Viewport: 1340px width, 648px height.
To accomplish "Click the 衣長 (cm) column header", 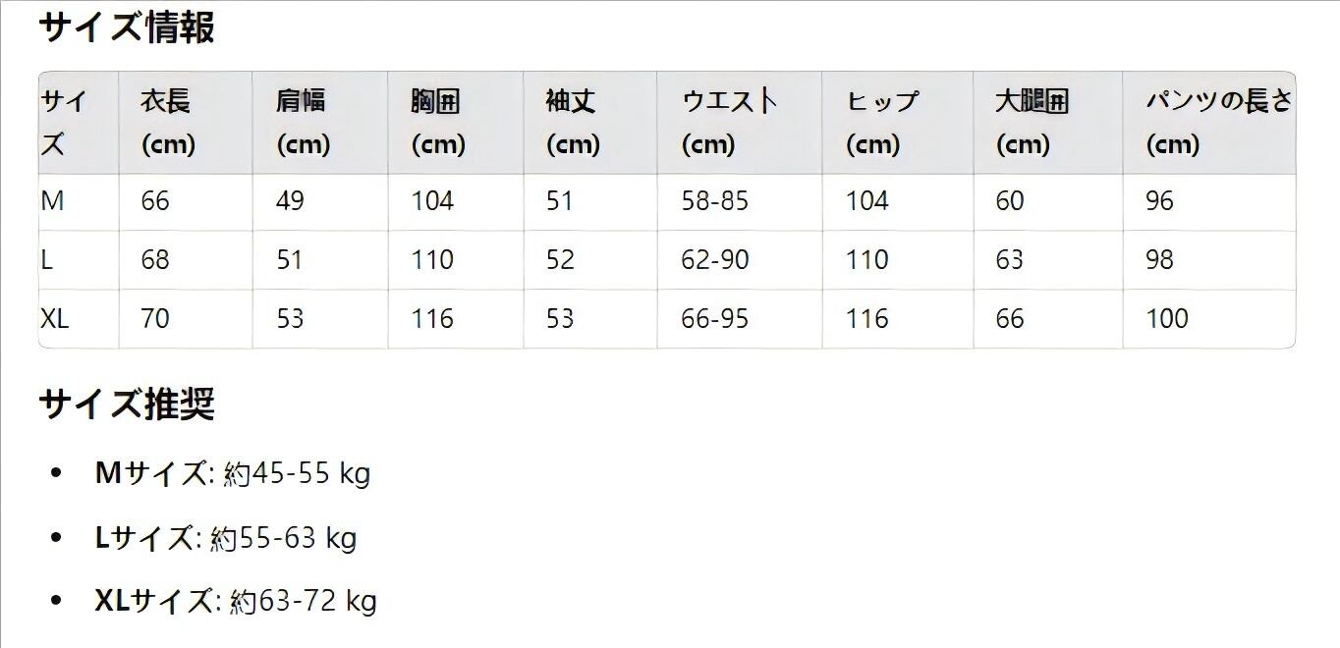I will (167, 123).
